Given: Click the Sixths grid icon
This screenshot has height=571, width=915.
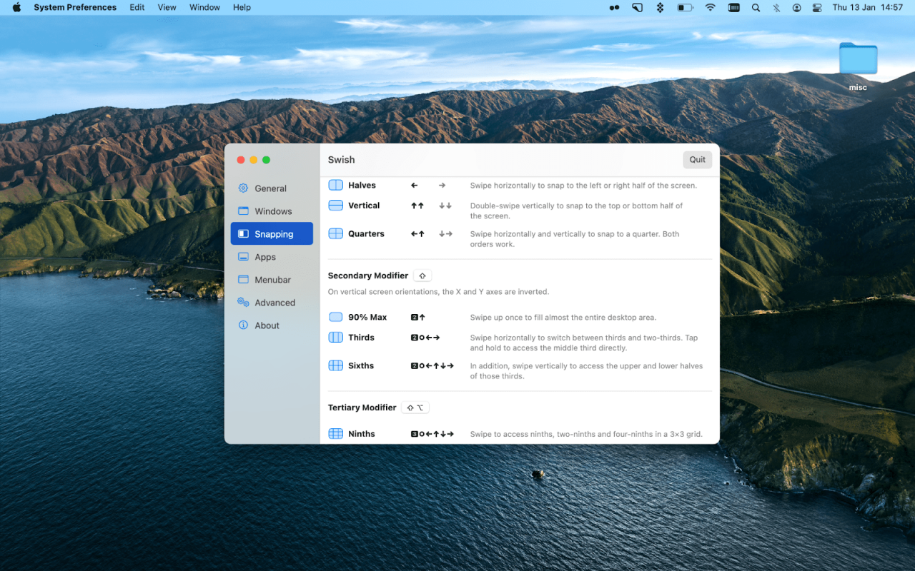Looking at the screenshot, I should pyautogui.click(x=335, y=366).
